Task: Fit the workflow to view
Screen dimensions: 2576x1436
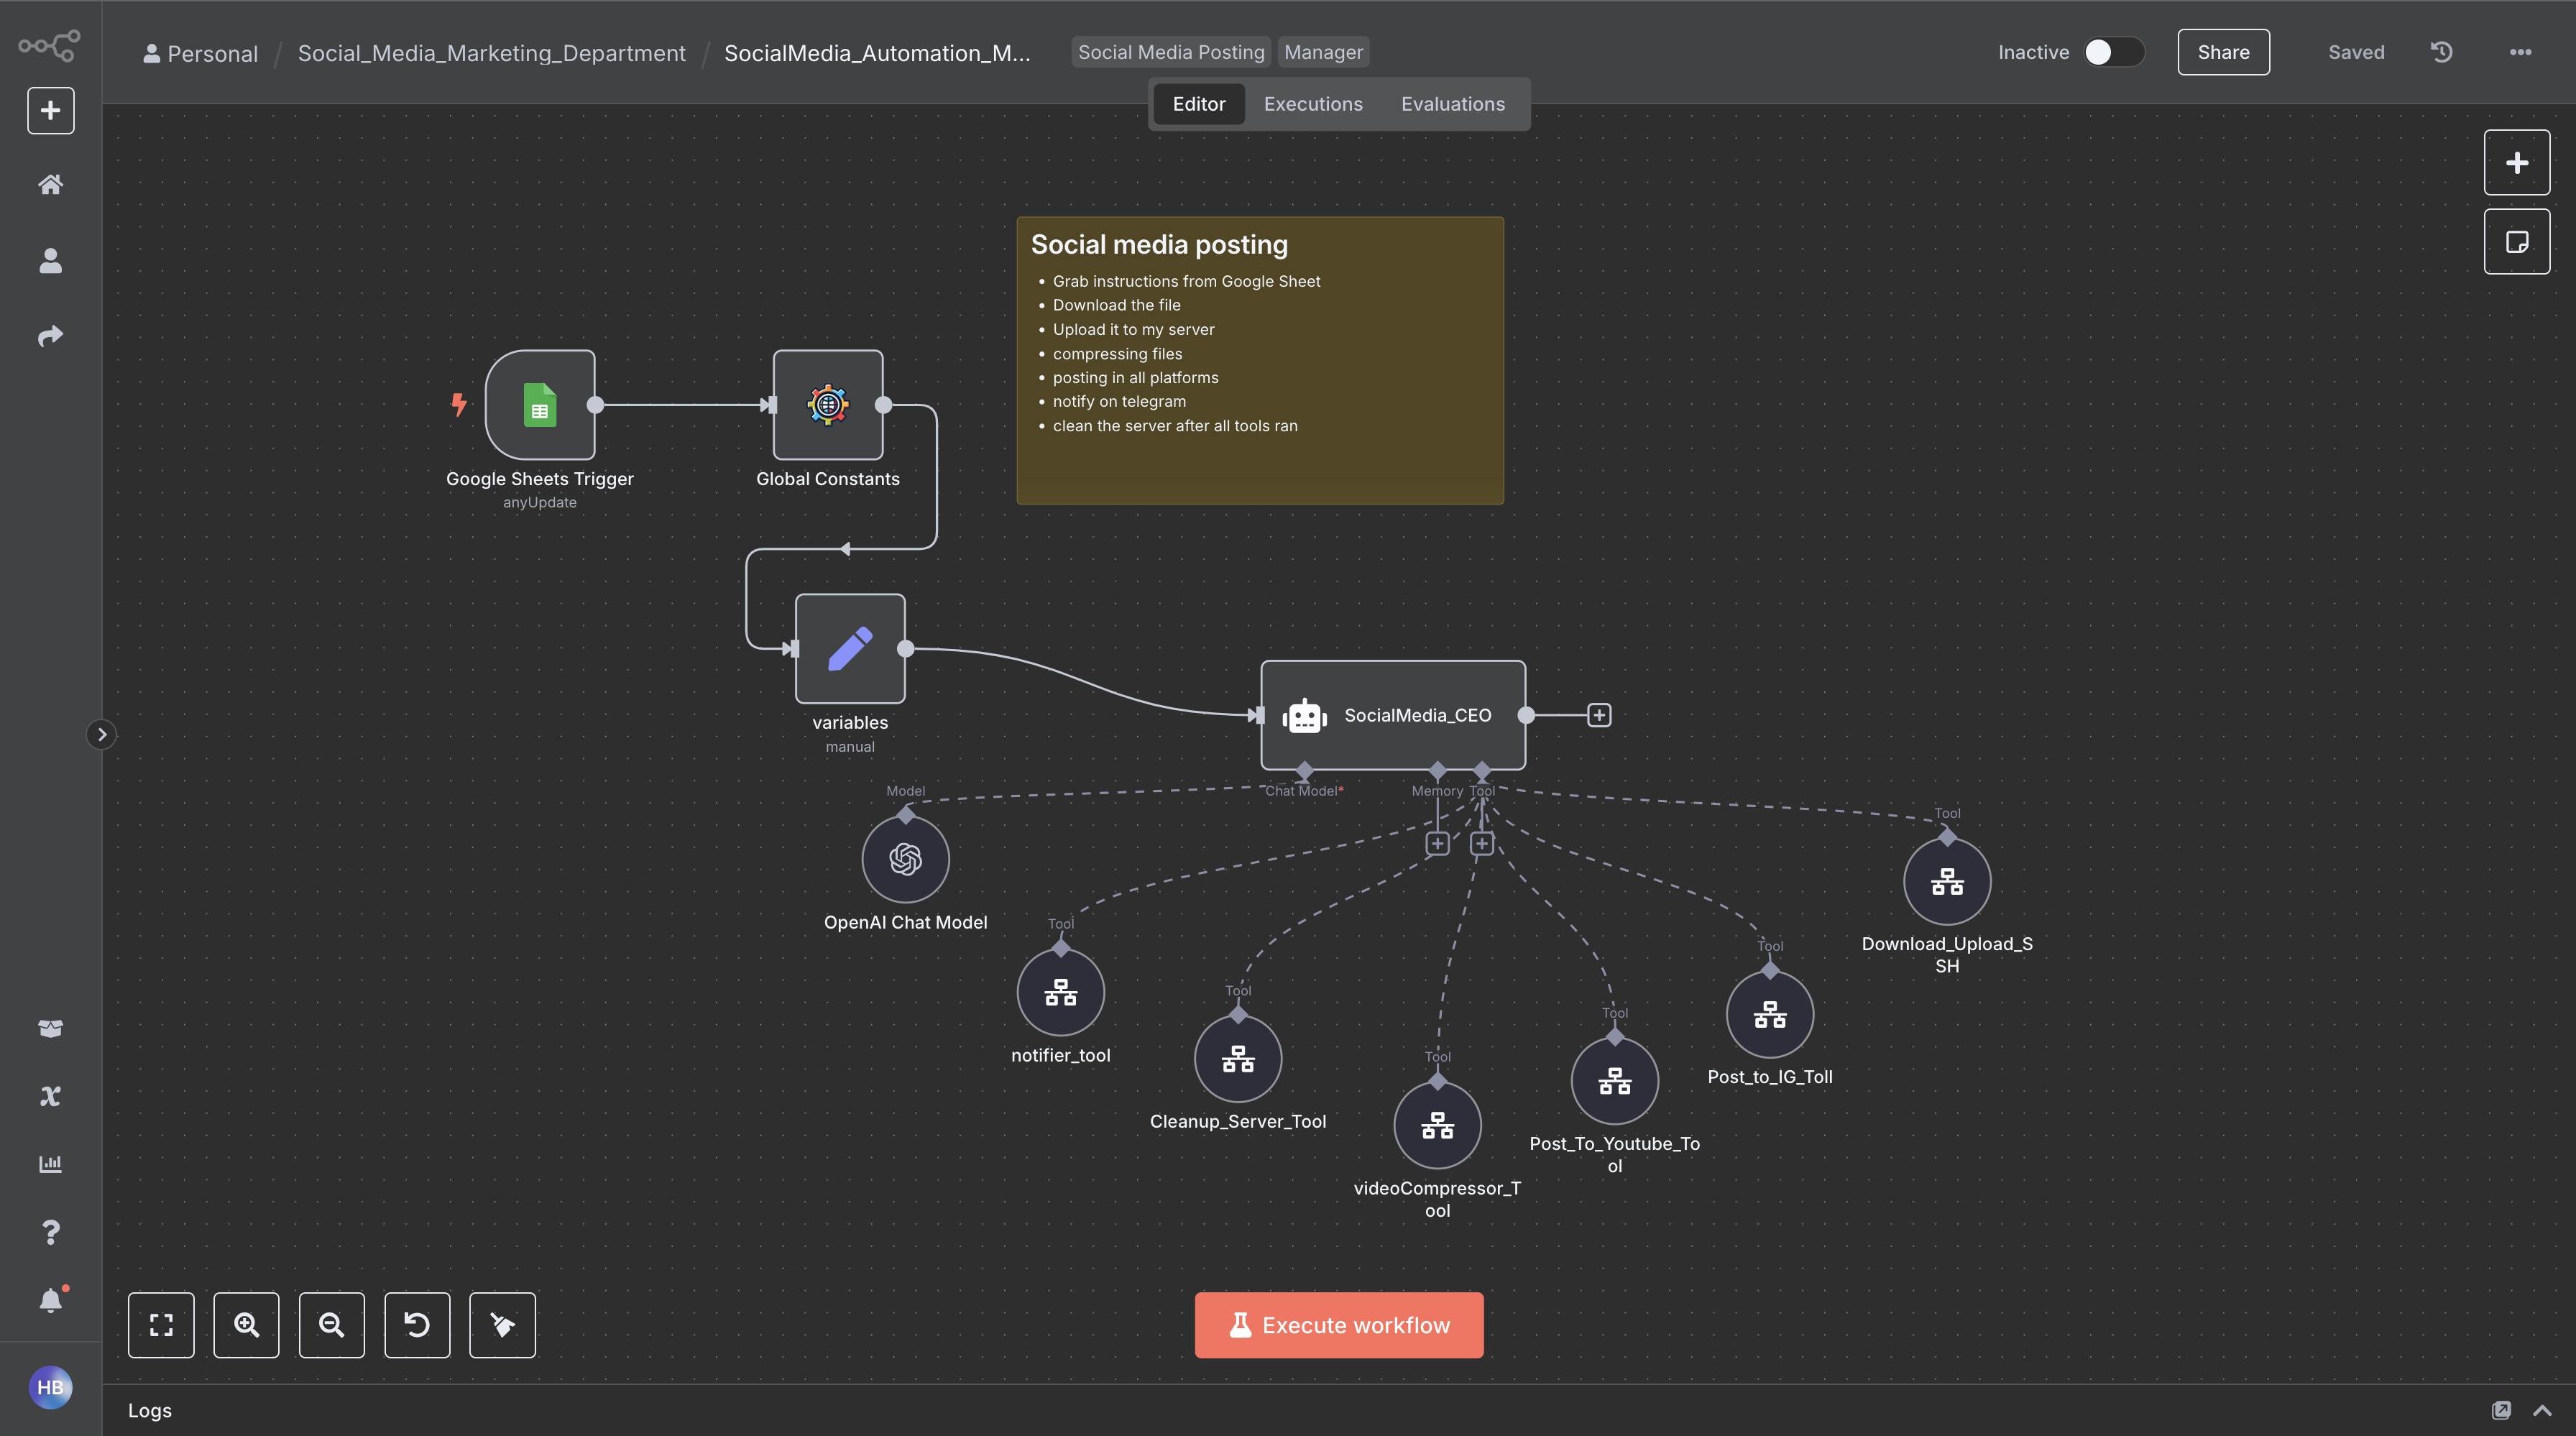Action: [x=161, y=1325]
